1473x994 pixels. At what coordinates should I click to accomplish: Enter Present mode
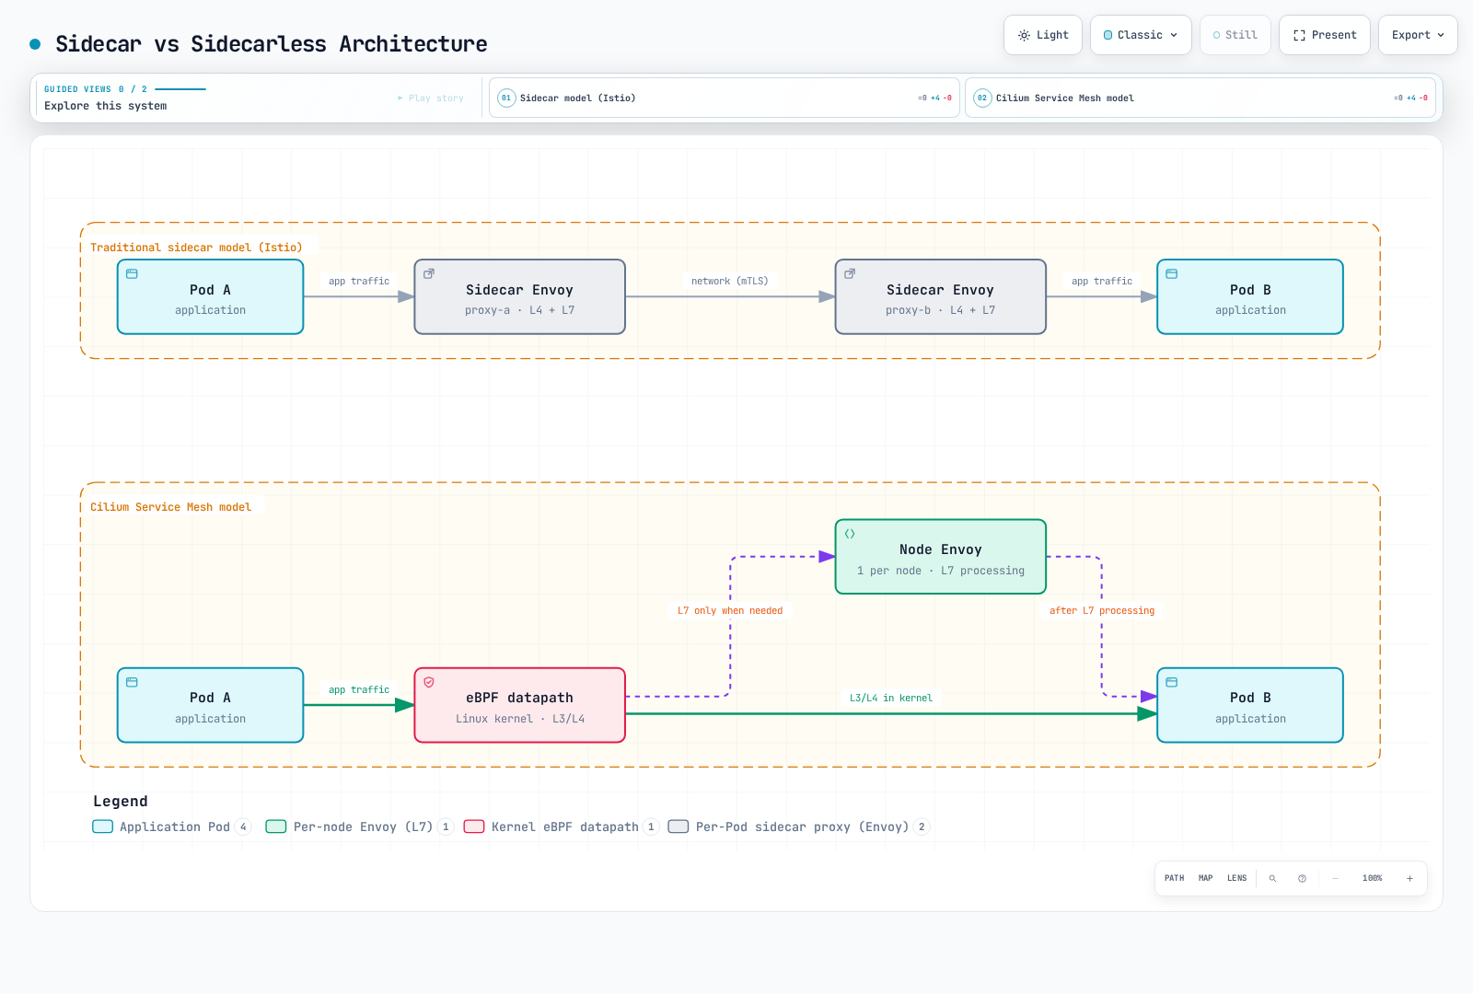(x=1324, y=35)
